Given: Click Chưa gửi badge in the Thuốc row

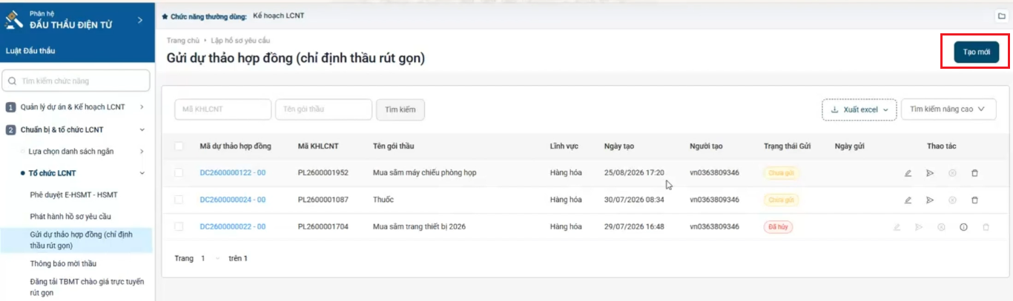Looking at the screenshot, I should (782, 200).
